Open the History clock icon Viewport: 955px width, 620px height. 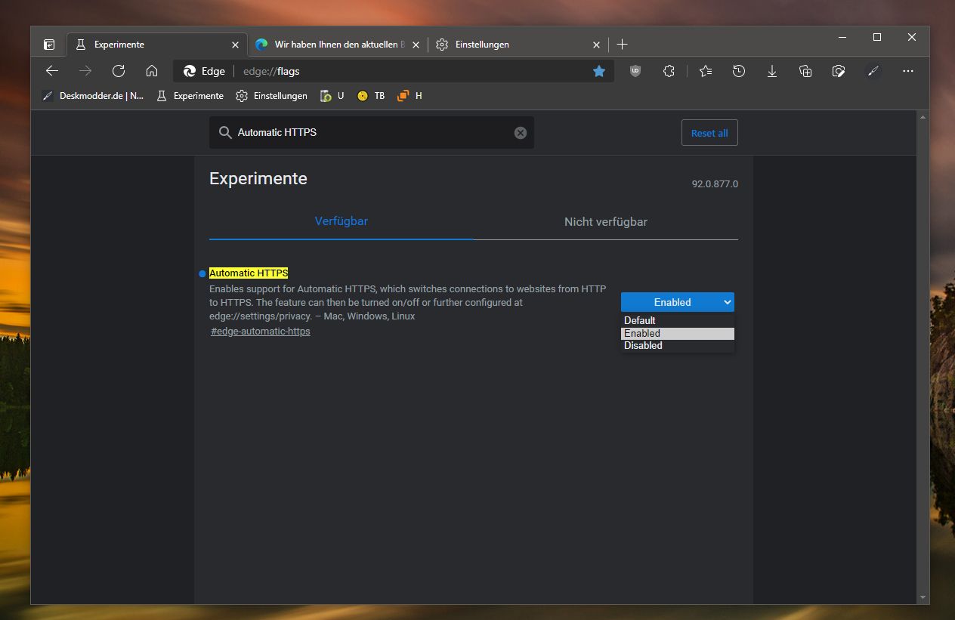tap(739, 71)
